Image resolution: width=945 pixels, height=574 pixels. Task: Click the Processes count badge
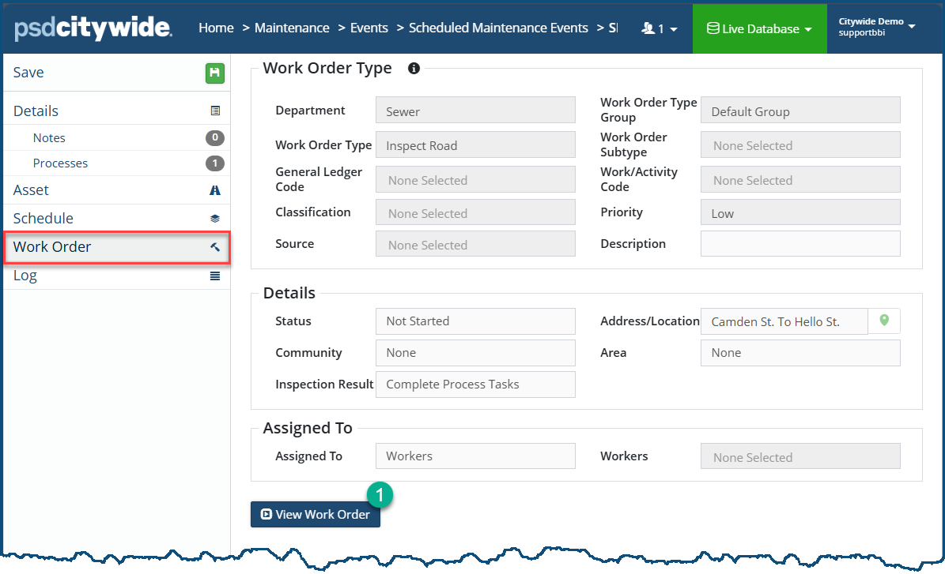coord(214,163)
